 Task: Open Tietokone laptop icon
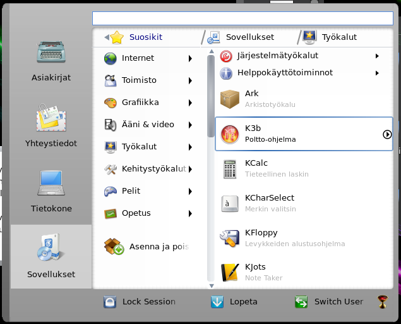point(51,183)
